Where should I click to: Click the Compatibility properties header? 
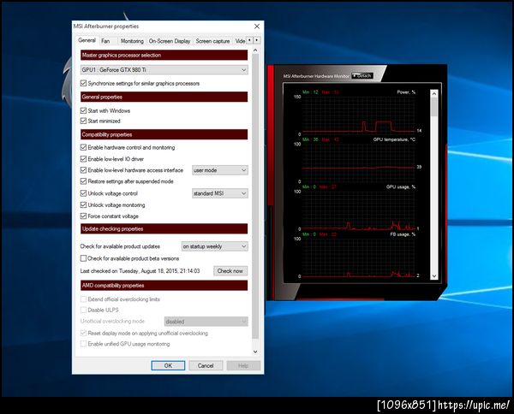coord(164,134)
